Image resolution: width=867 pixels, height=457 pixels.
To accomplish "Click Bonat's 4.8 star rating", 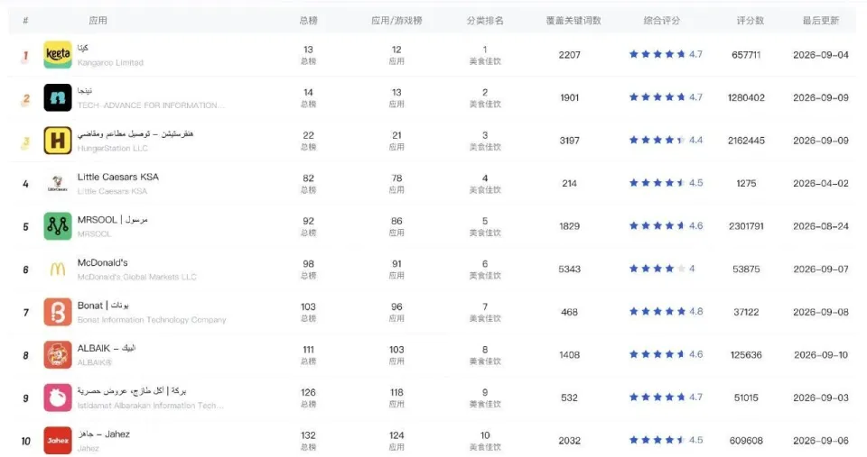I will [666, 312].
